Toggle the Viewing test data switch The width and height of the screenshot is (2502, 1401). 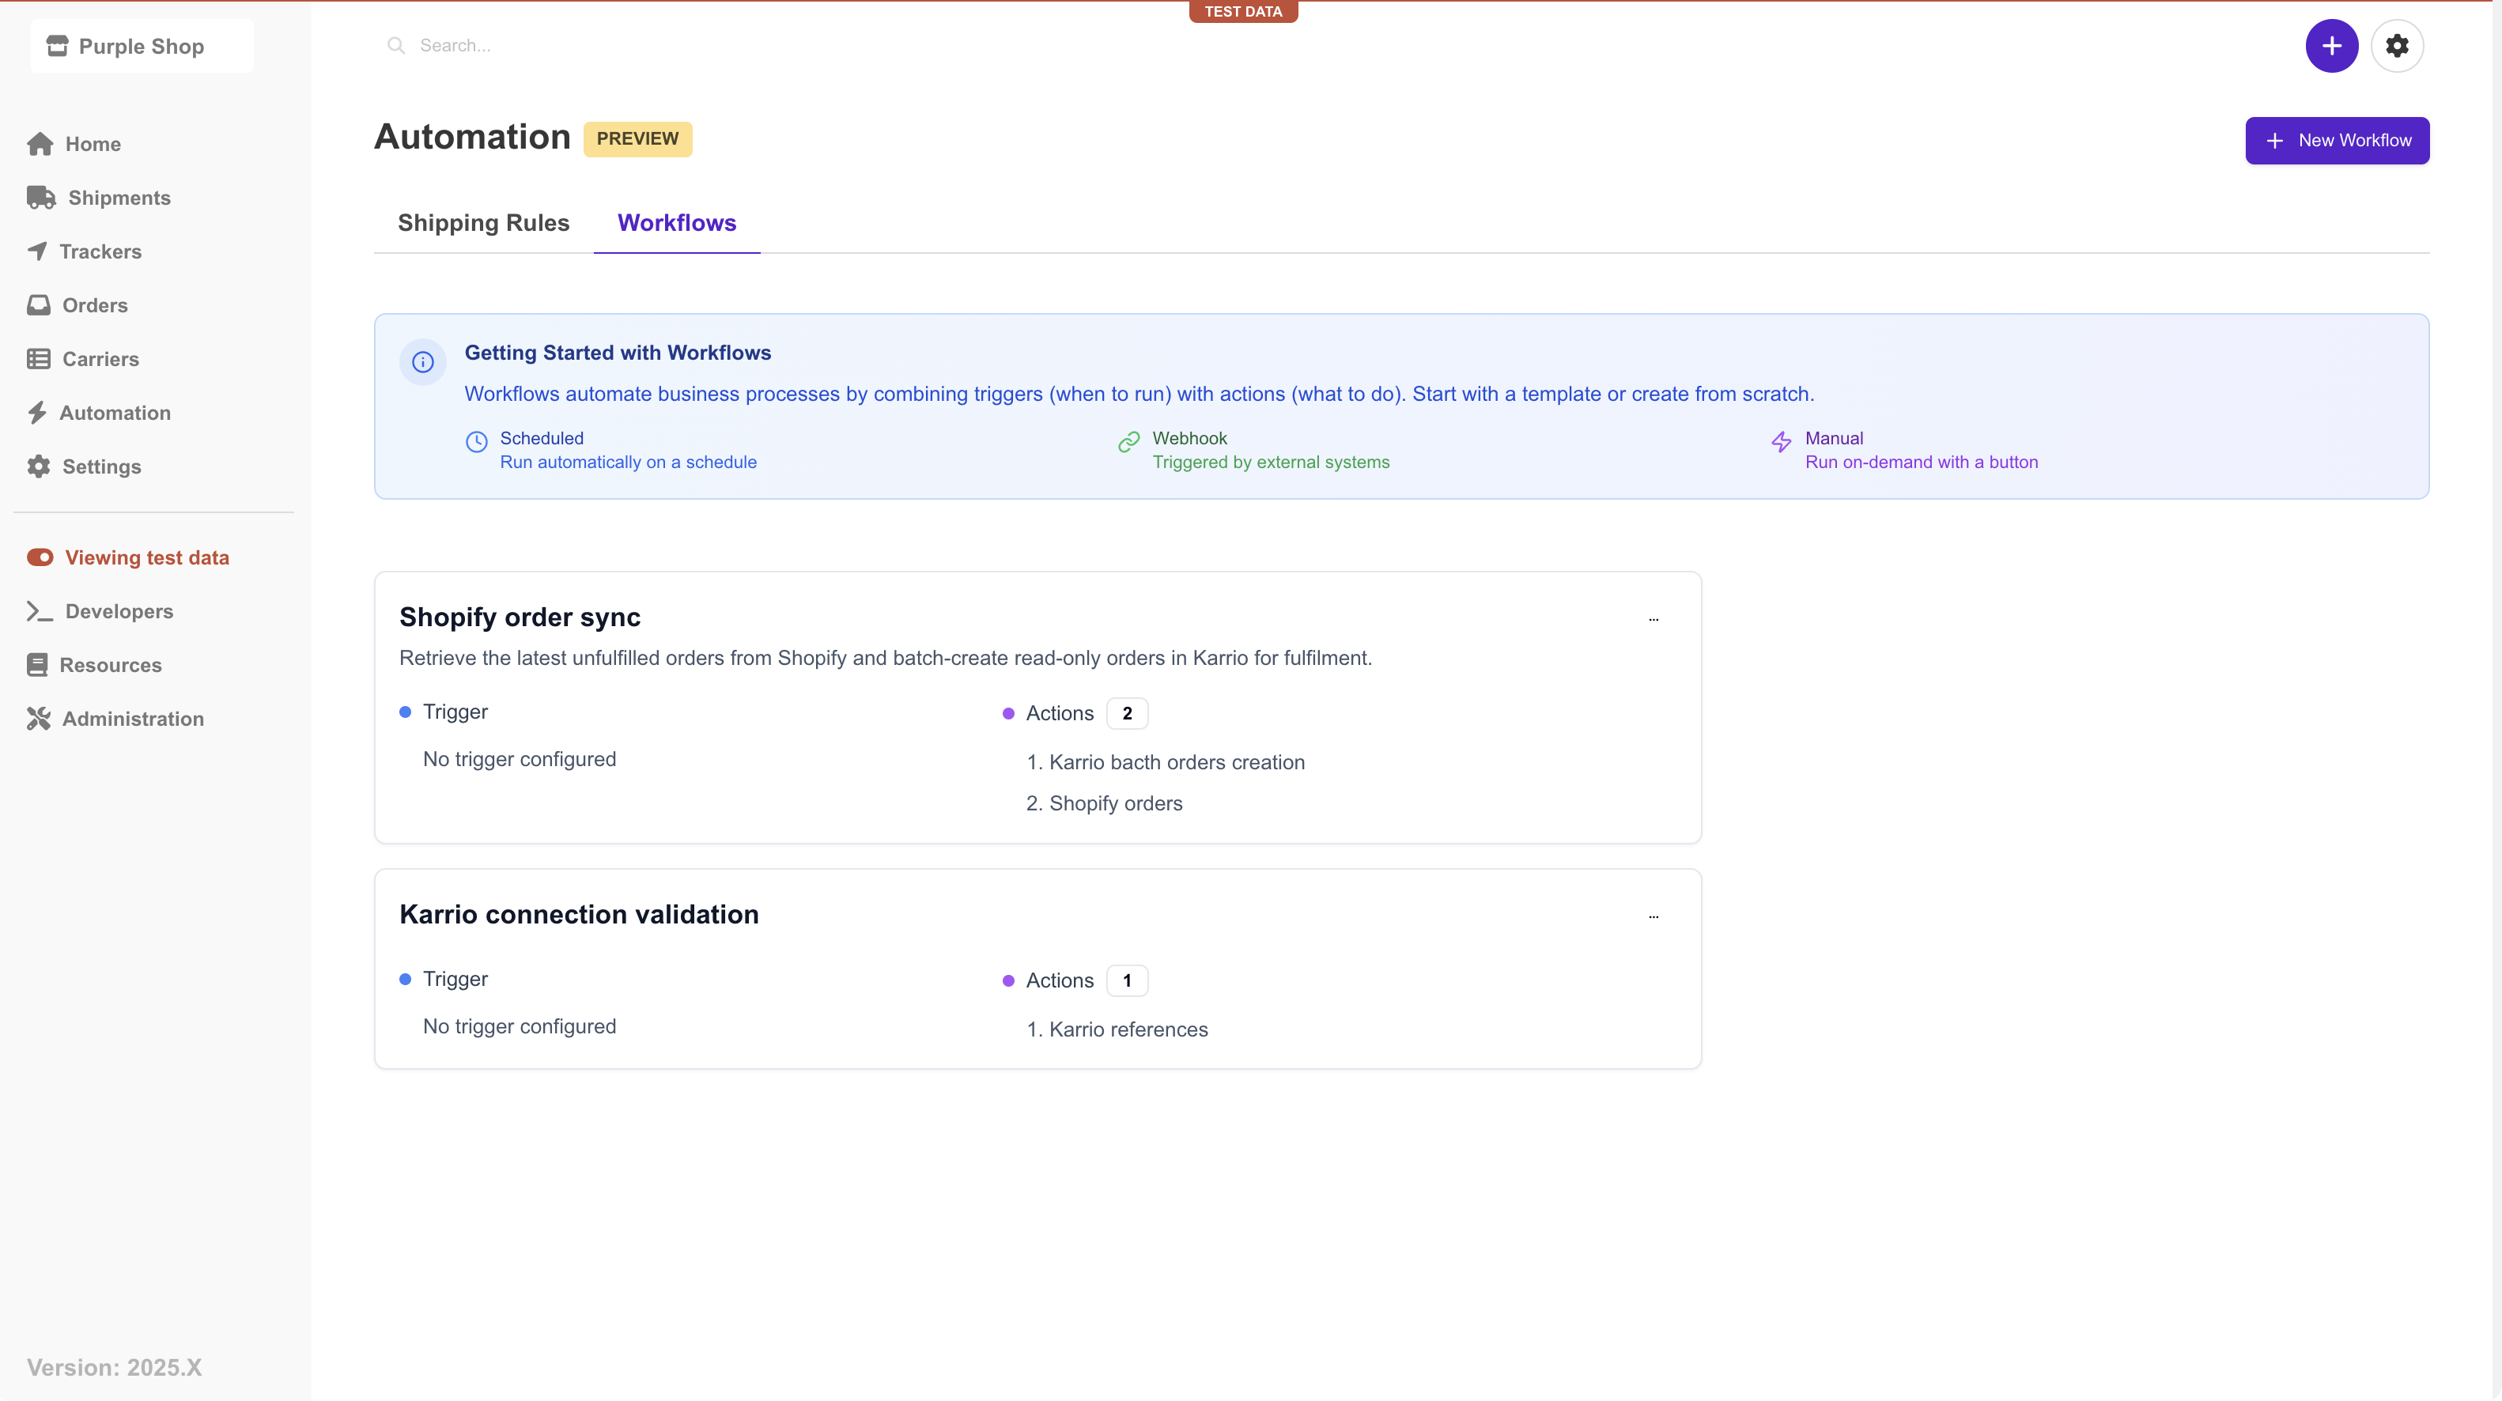[x=40, y=557]
